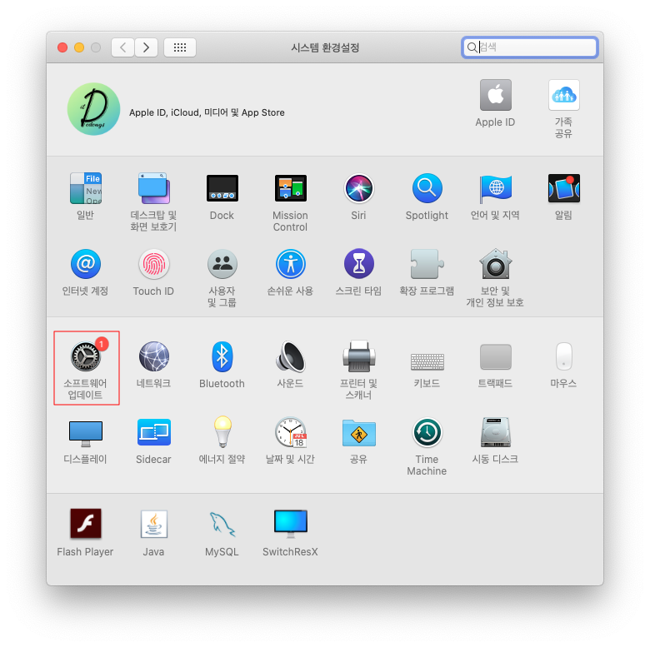Viewport: 650px width, 647px height.
Task: Focus the 검색 search field
Action: (530, 47)
